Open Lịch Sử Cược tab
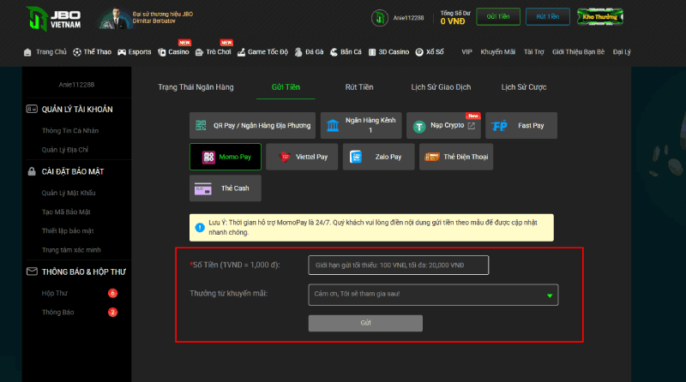The width and height of the screenshot is (686, 382). 524,87
